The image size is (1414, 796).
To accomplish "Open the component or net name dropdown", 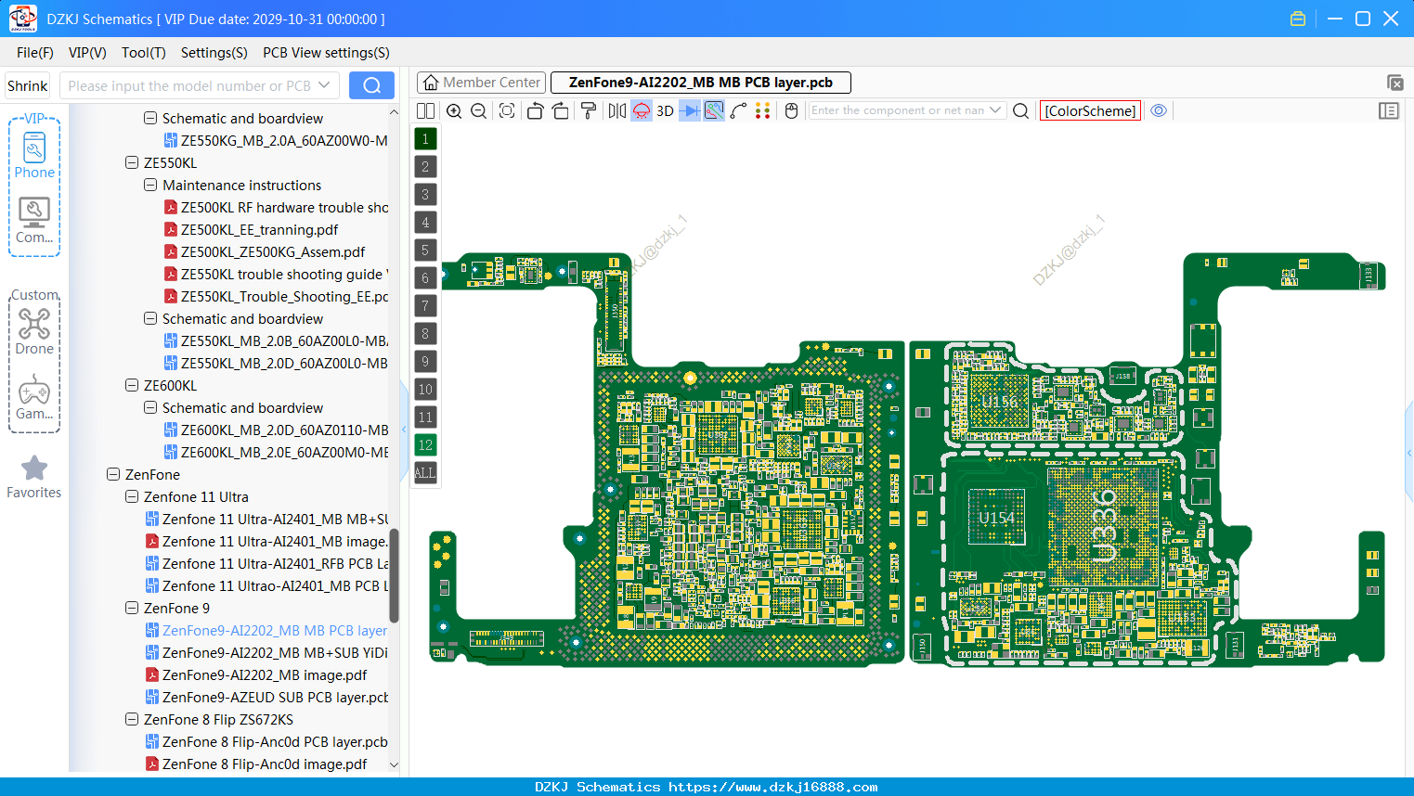I will pyautogui.click(x=995, y=110).
